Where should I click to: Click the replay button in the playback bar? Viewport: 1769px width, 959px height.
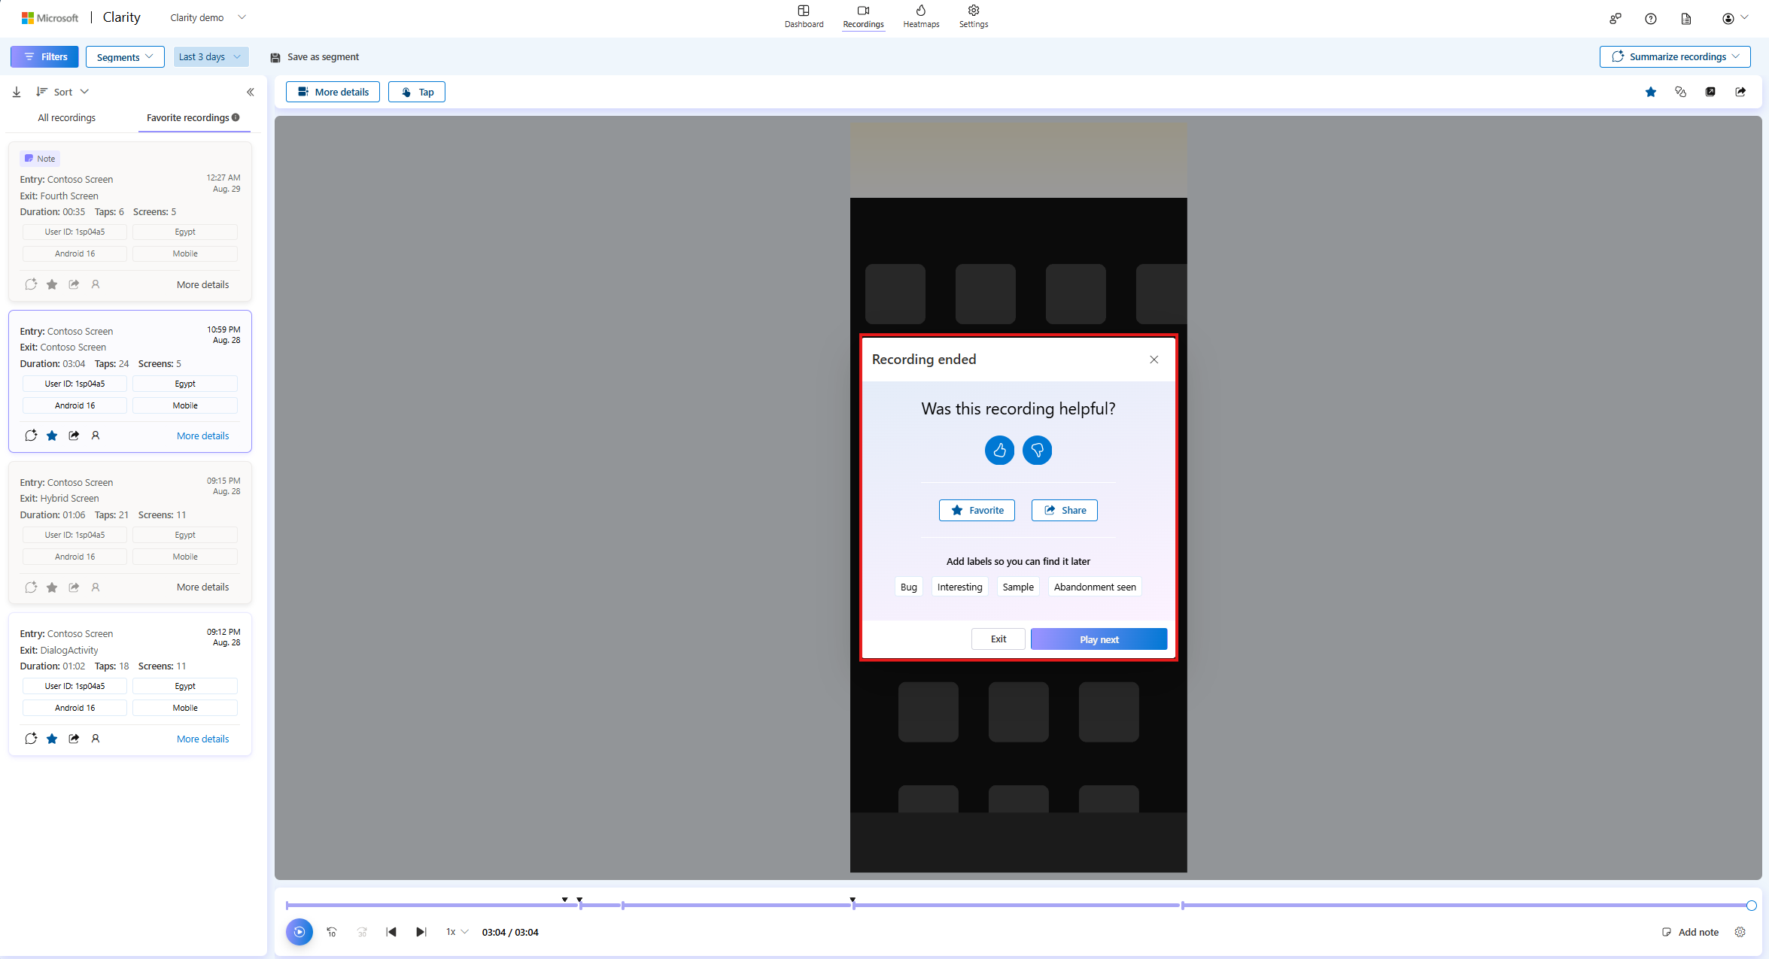coord(299,931)
